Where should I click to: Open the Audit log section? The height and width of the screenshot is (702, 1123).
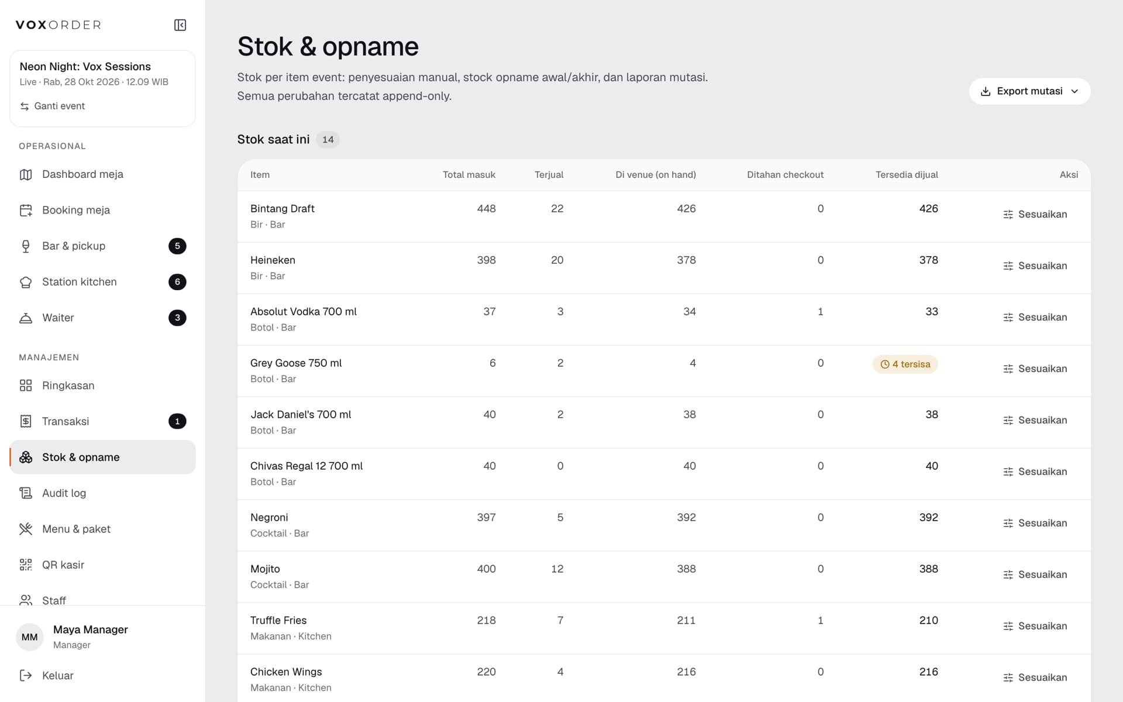(x=102, y=493)
